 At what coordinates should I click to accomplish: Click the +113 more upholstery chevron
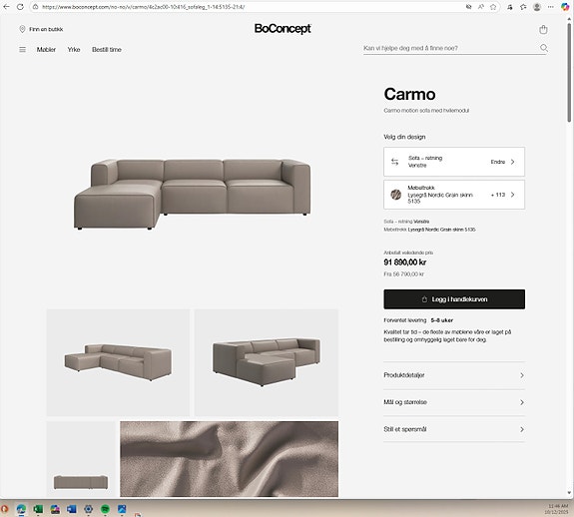click(512, 195)
